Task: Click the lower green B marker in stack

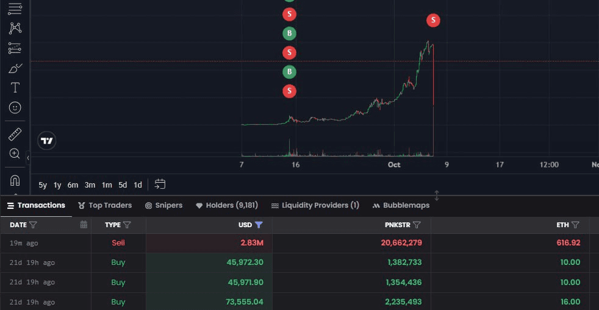Action: (289, 72)
